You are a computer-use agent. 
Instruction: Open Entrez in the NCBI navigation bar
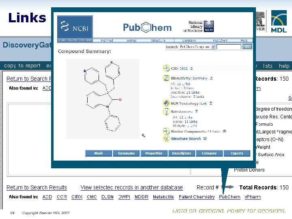[x=131, y=41]
